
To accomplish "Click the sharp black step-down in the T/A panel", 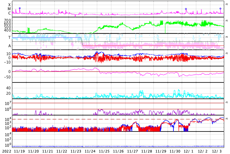I will [x=82, y=41].
